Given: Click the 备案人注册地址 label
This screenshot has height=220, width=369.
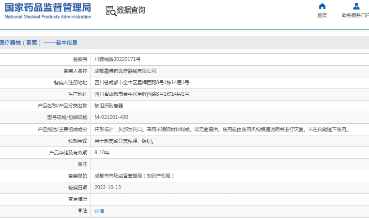Looking at the screenshot, I should (71, 83).
